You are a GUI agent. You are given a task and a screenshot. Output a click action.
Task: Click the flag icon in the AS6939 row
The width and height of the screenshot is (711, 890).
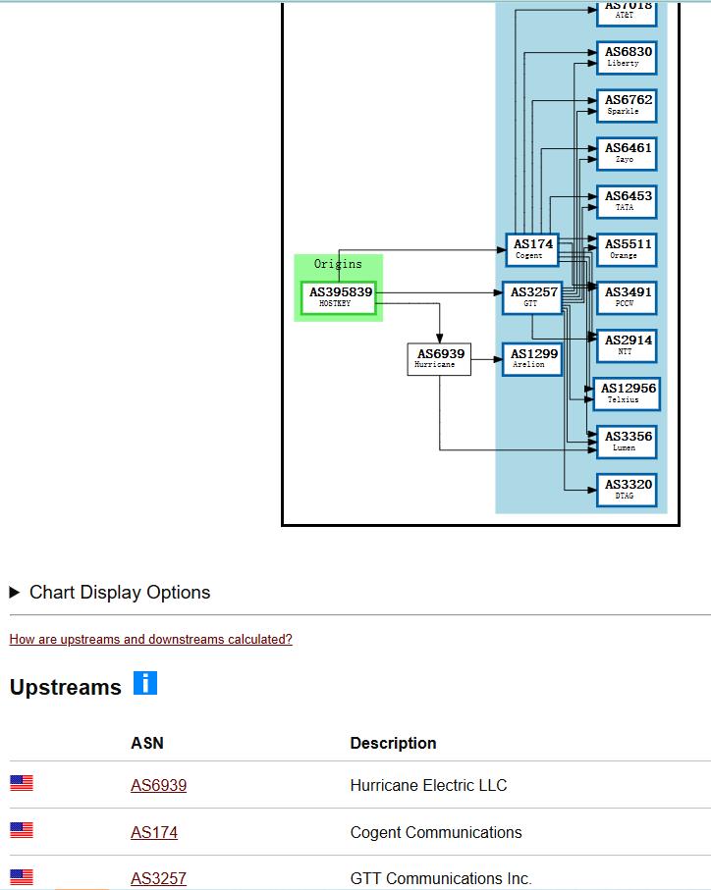click(x=22, y=783)
